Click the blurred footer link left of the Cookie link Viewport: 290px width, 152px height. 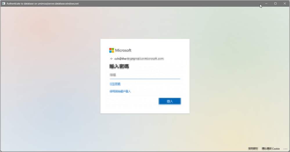pos(253,149)
